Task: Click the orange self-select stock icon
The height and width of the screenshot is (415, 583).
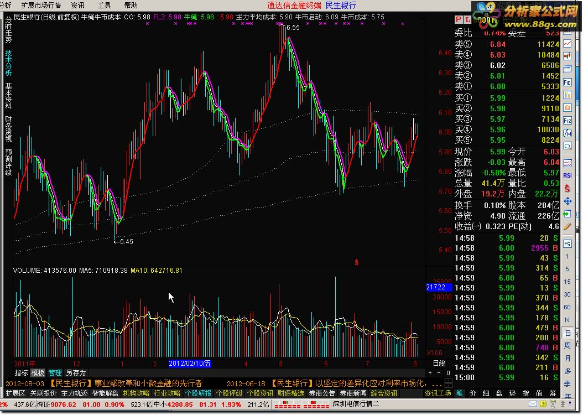Action: tap(568, 108)
